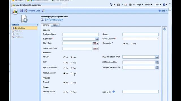Open a new browser tab button

(64, 5)
